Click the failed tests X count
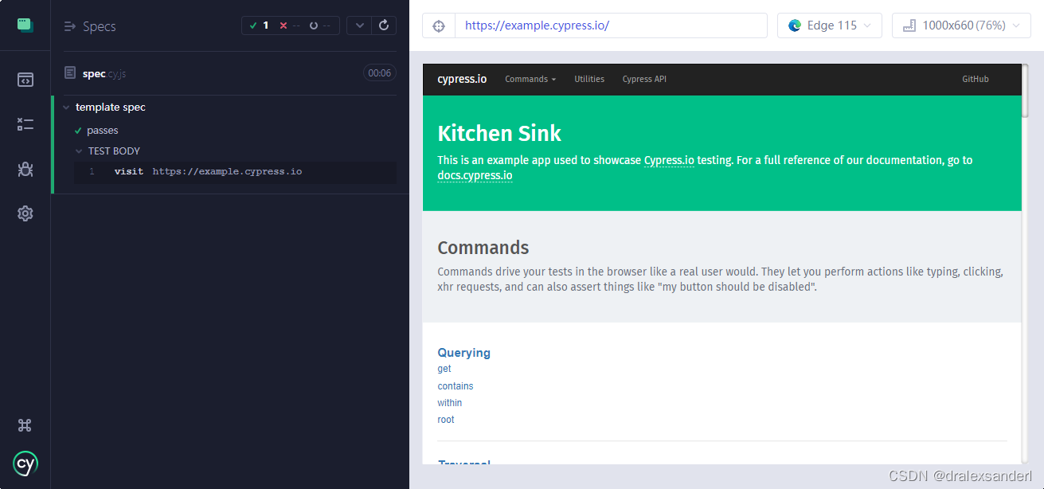Viewport: 1044px width, 489px height. tap(290, 25)
